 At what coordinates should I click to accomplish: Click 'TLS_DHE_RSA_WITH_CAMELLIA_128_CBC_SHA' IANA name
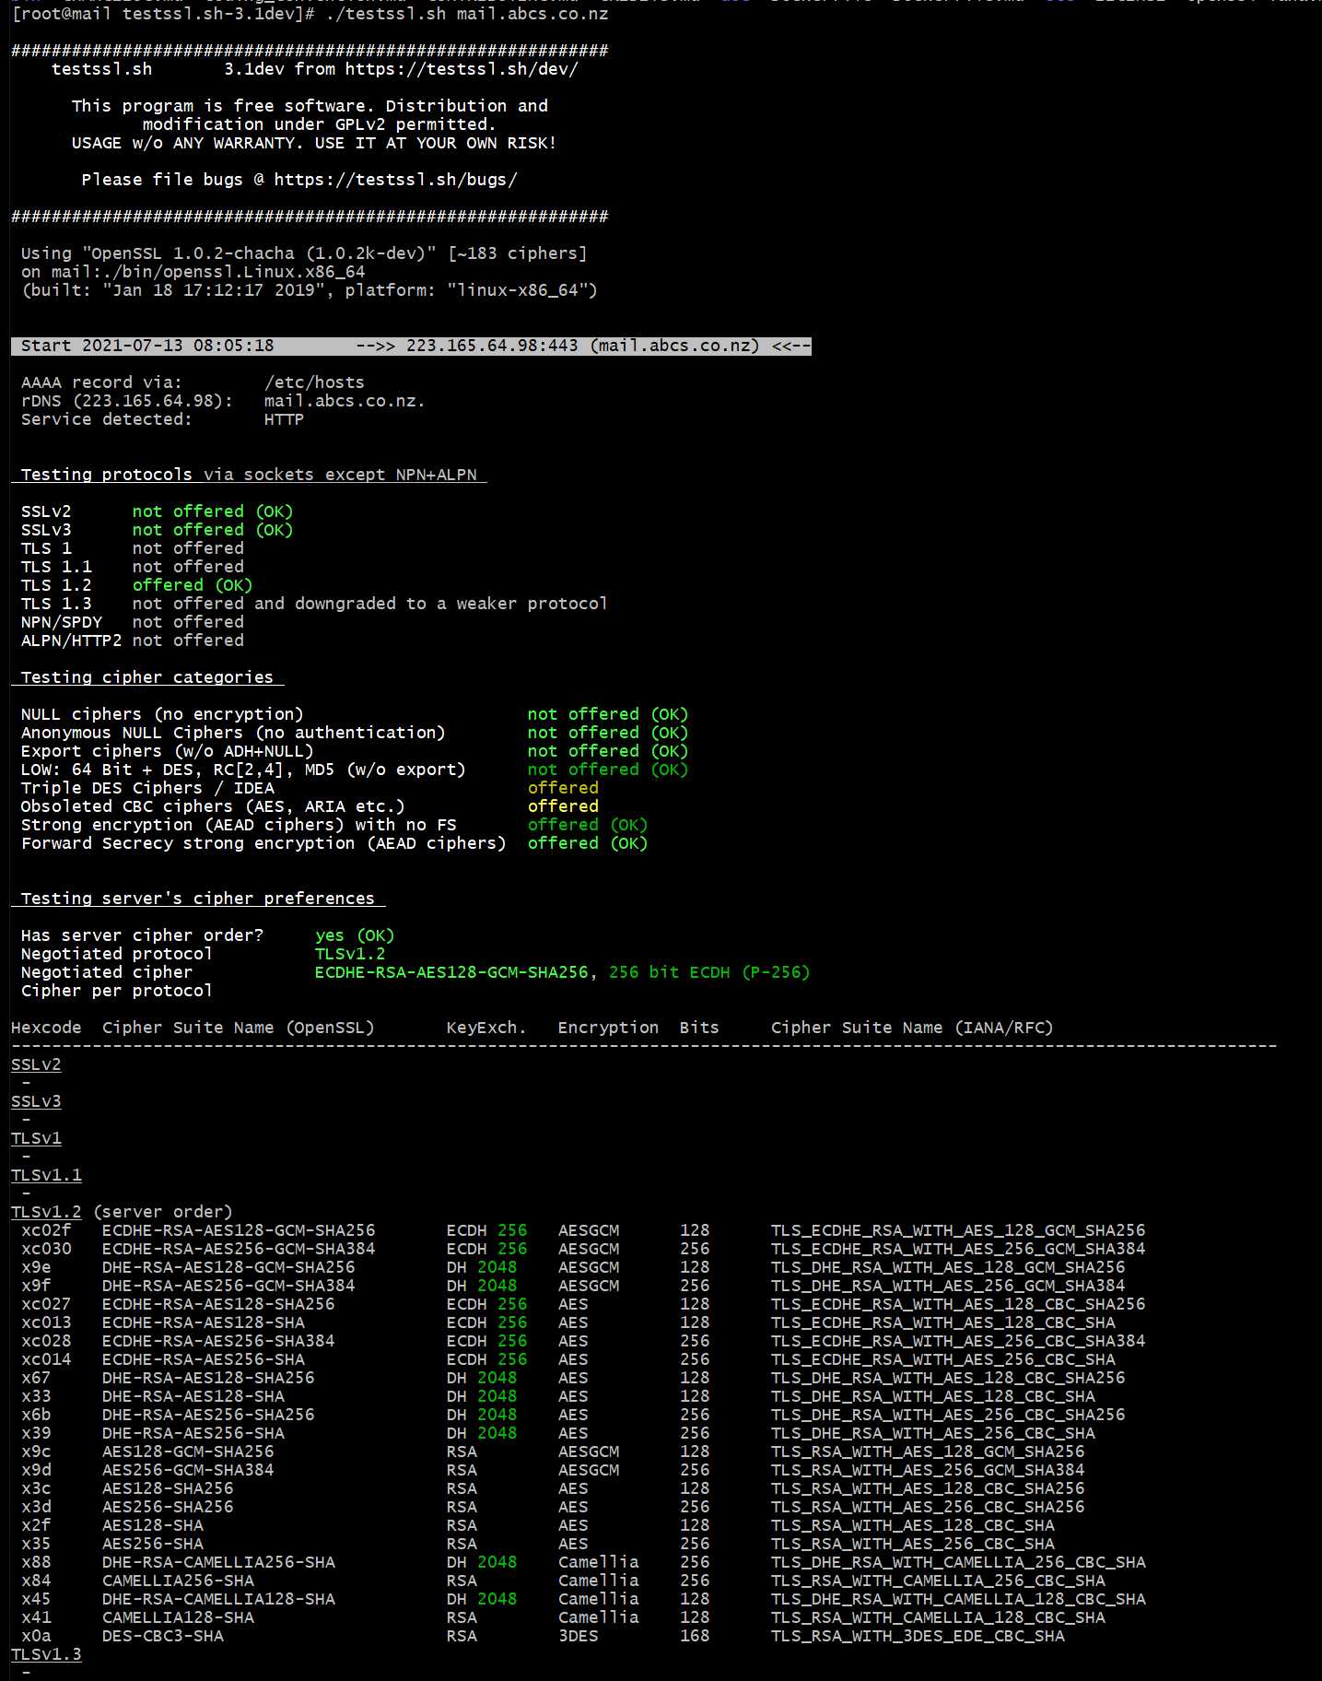(x=958, y=1599)
